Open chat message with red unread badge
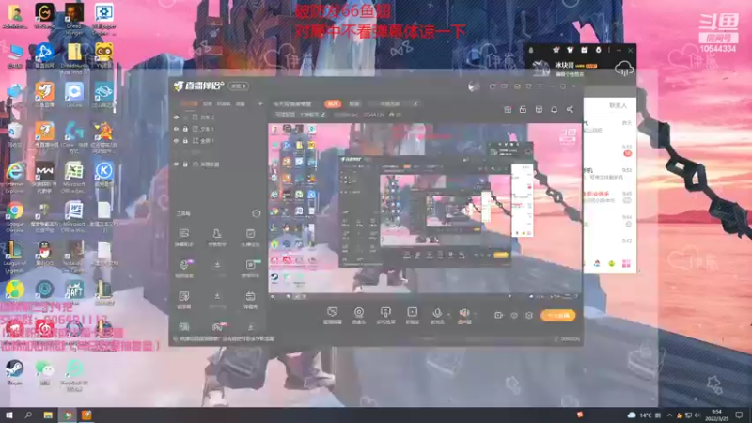The height and width of the screenshot is (423, 752). 610,150
